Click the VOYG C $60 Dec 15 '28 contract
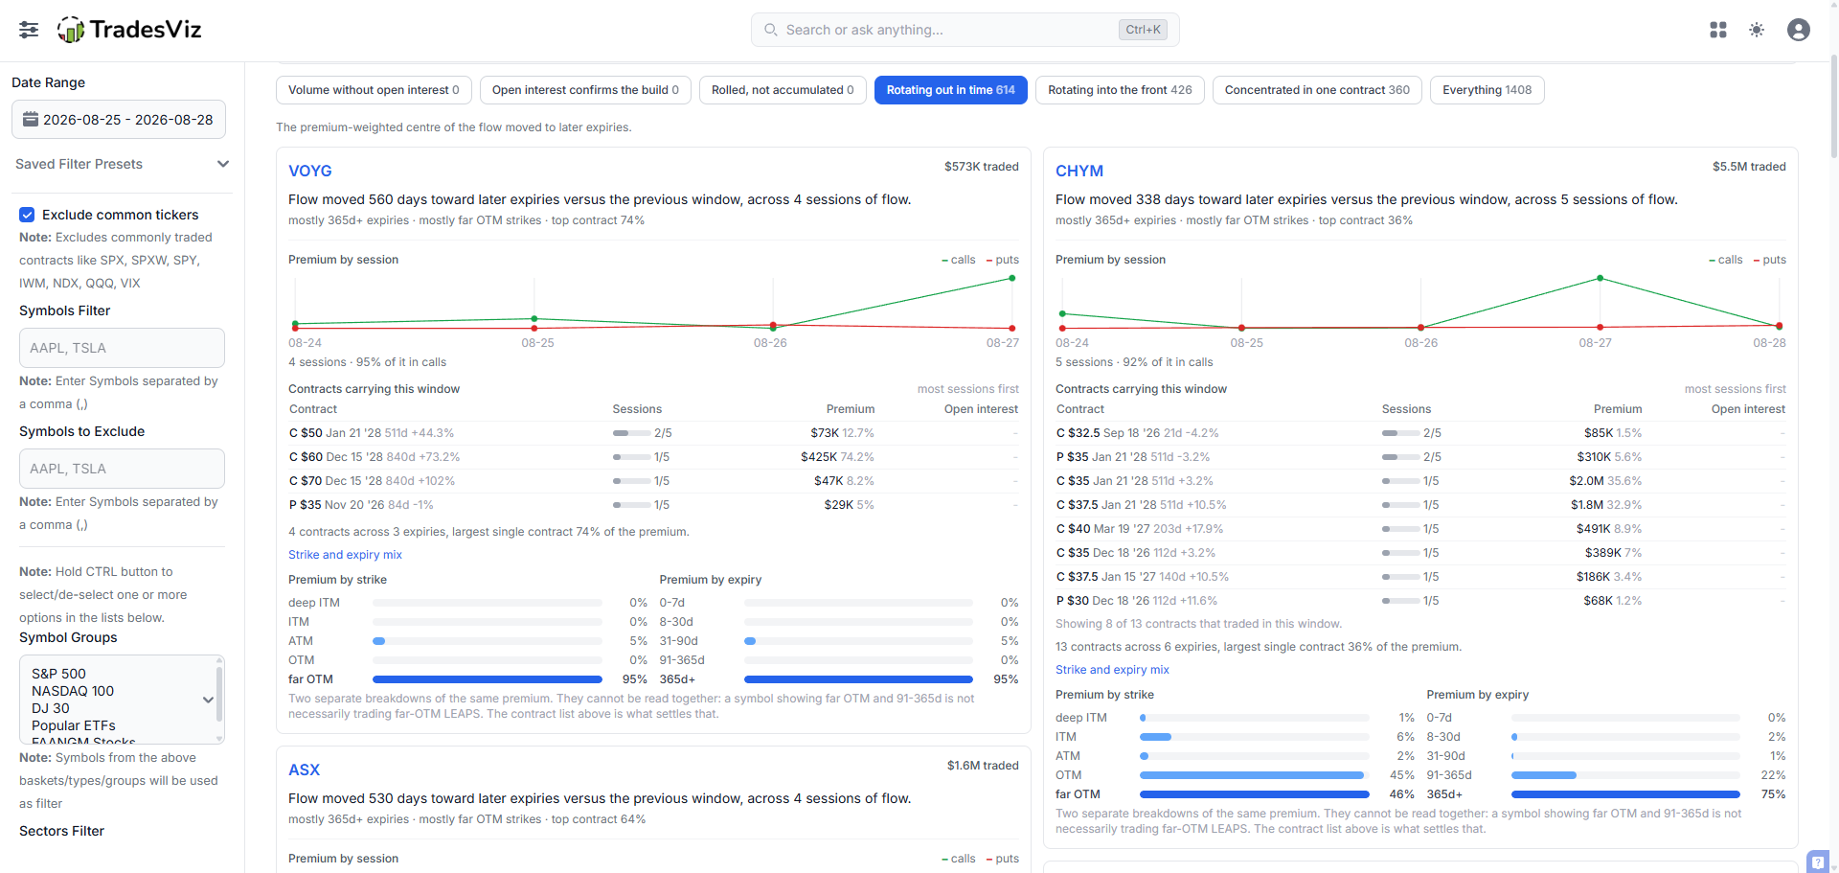The width and height of the screenshot is (1839, 873). pyautogui.click(x=375, y=457)
